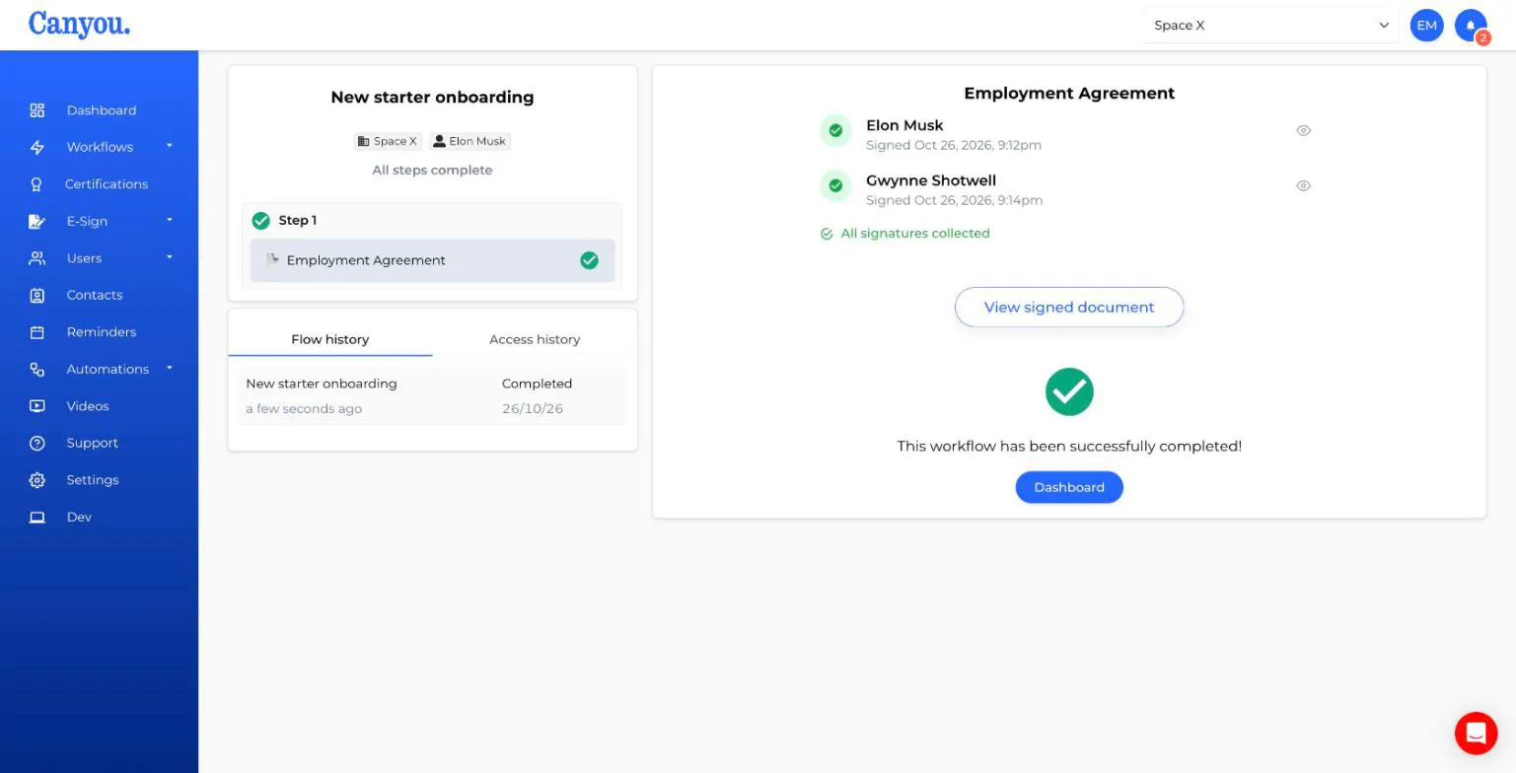The image size is (1516, 773).
Task: Click the Canyou logo
Action: tap(79, 24)
